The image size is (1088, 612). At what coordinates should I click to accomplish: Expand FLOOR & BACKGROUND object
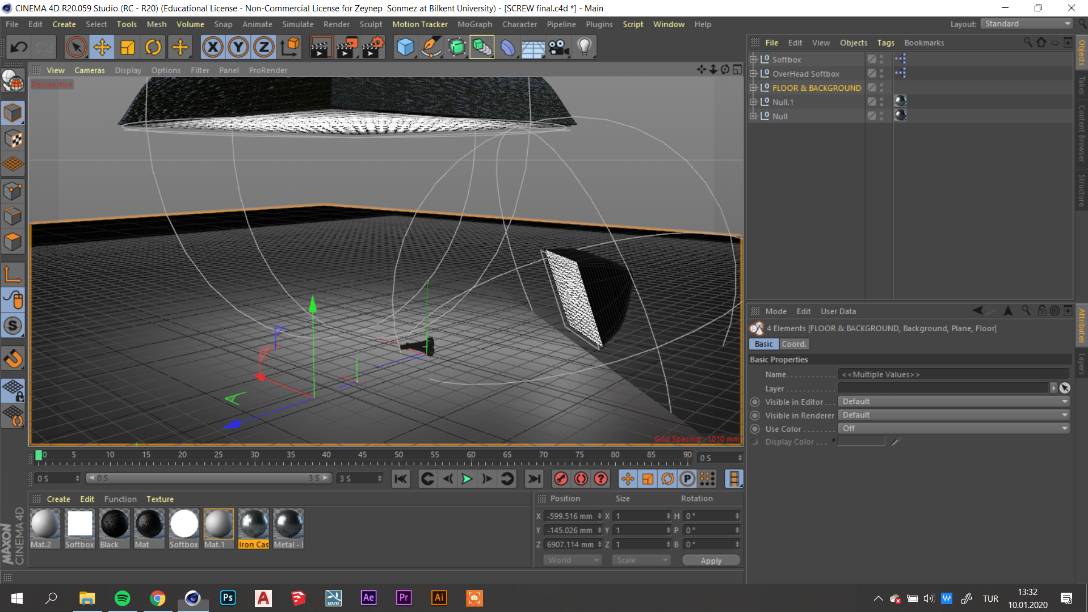pos(753,87)
